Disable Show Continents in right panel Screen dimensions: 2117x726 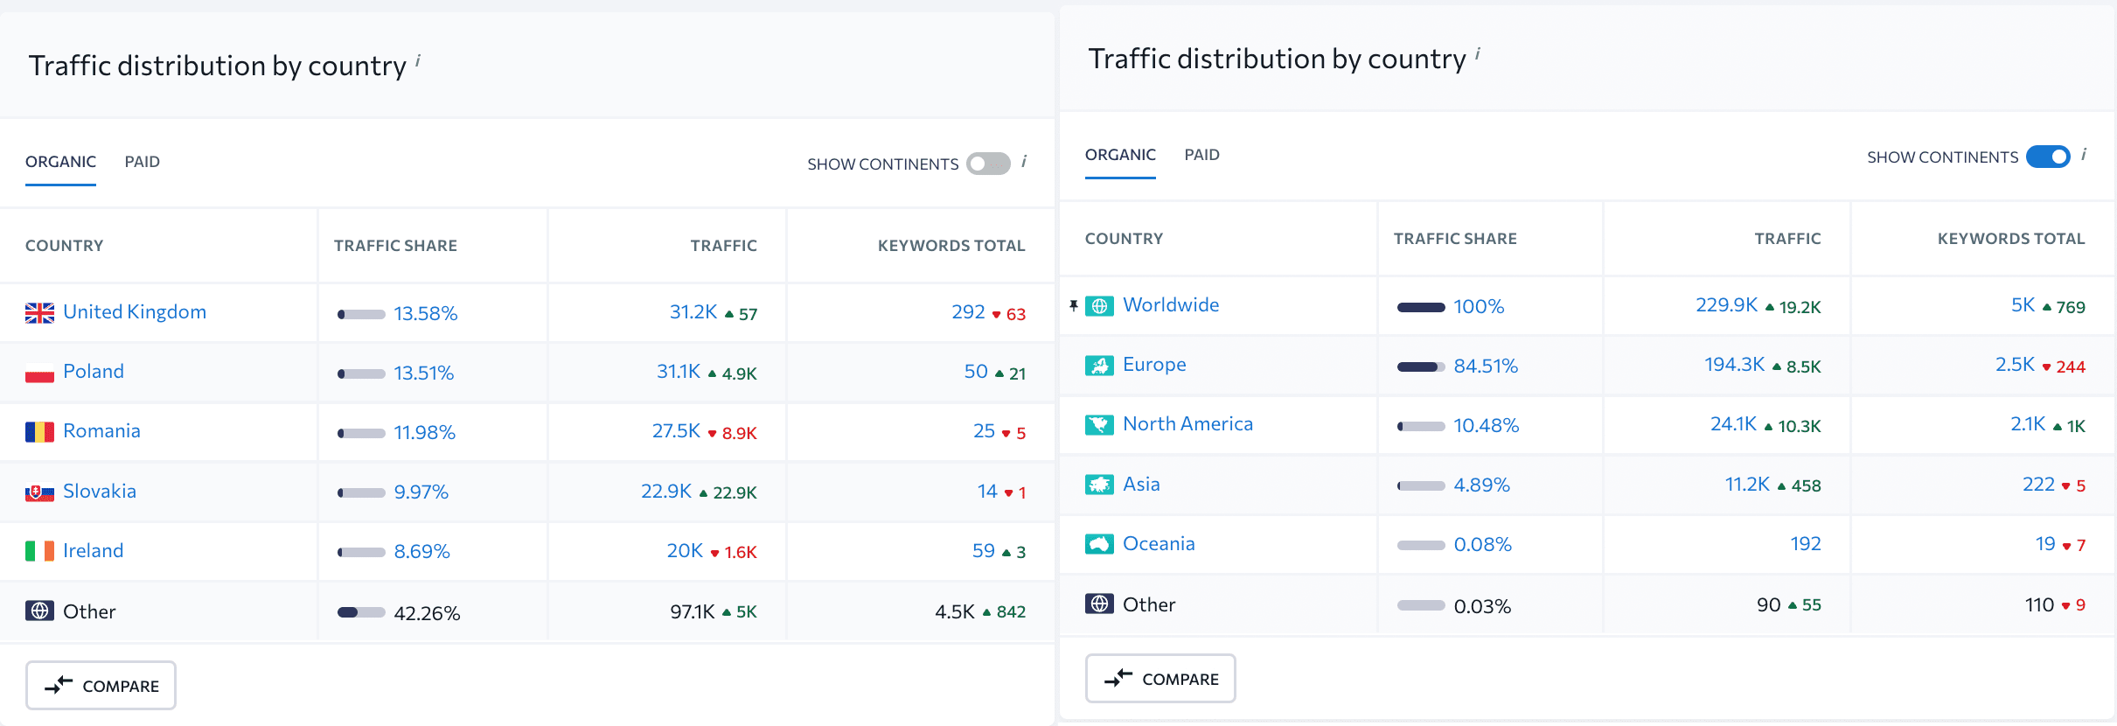point(2048,157)
